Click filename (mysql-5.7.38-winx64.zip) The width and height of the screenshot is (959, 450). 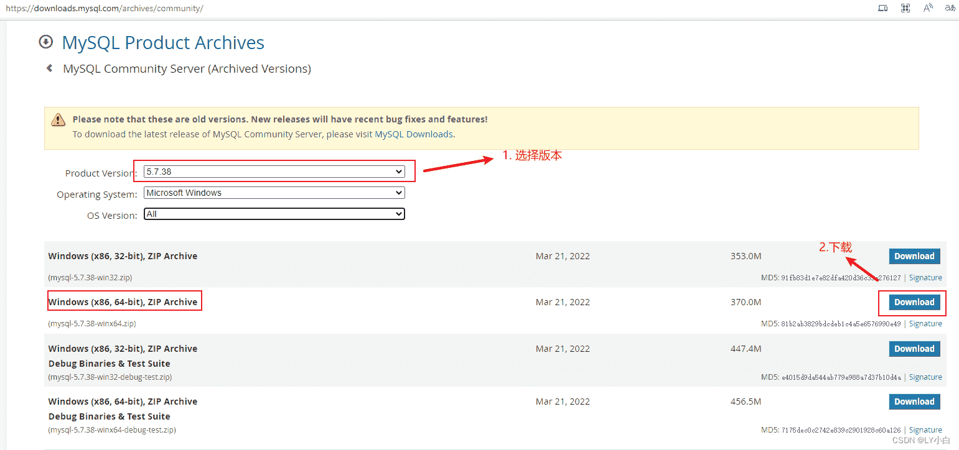(x=92, y=323)
